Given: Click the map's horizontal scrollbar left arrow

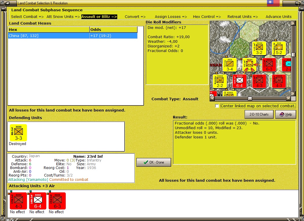Looking at the screenshot, I should click(212, 99).
